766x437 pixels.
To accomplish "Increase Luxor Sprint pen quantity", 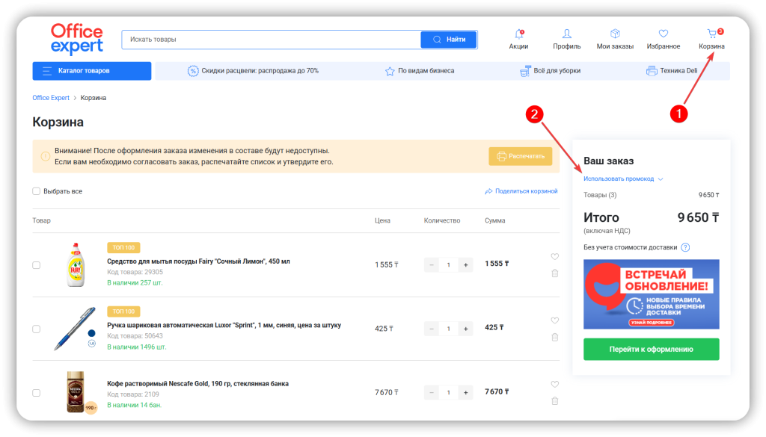I will click(x=465, y=329).
